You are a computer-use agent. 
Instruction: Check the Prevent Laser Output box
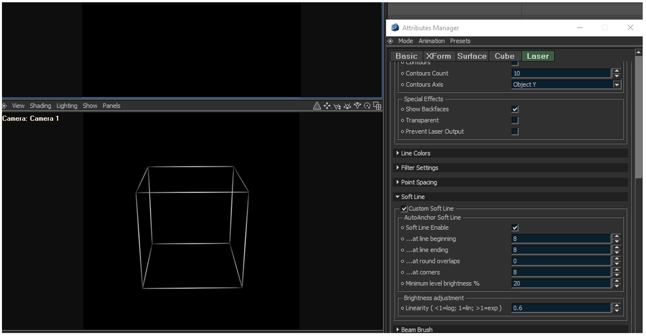pyautogui.click(x=515, y=132)
